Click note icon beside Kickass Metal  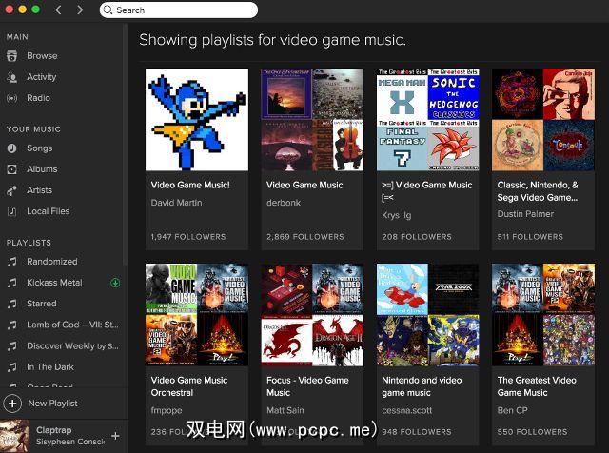pyautogui.click(x=12, y=283)
